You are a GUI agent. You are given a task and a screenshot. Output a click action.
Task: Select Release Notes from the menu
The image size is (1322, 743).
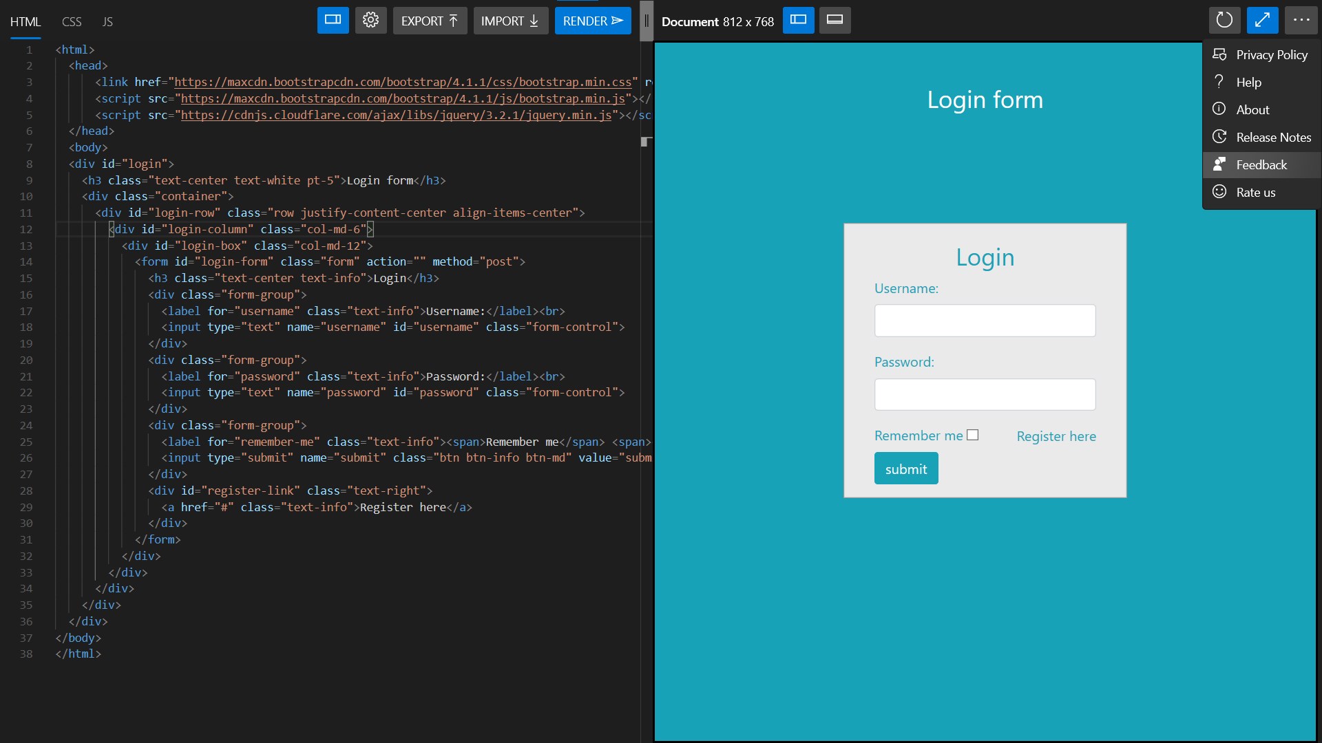tap(1273, 137)
